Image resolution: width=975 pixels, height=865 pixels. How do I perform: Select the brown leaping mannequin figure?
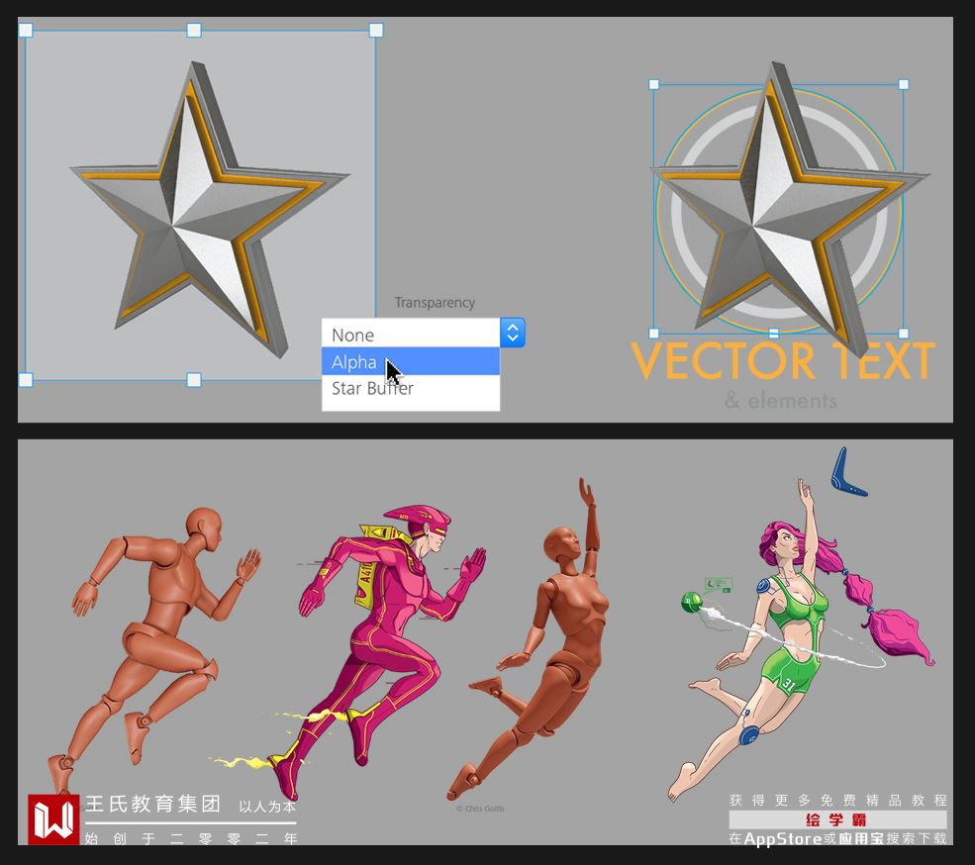coord(529,637)
